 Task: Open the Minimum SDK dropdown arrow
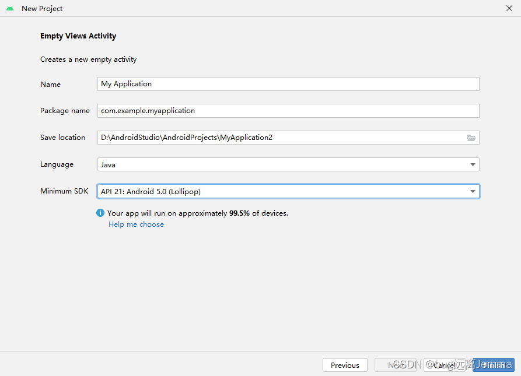coord(473,191)
